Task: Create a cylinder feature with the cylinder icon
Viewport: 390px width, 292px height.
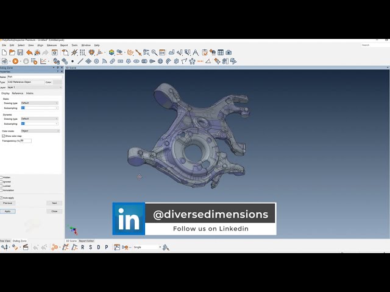Action: pos(144,61)
